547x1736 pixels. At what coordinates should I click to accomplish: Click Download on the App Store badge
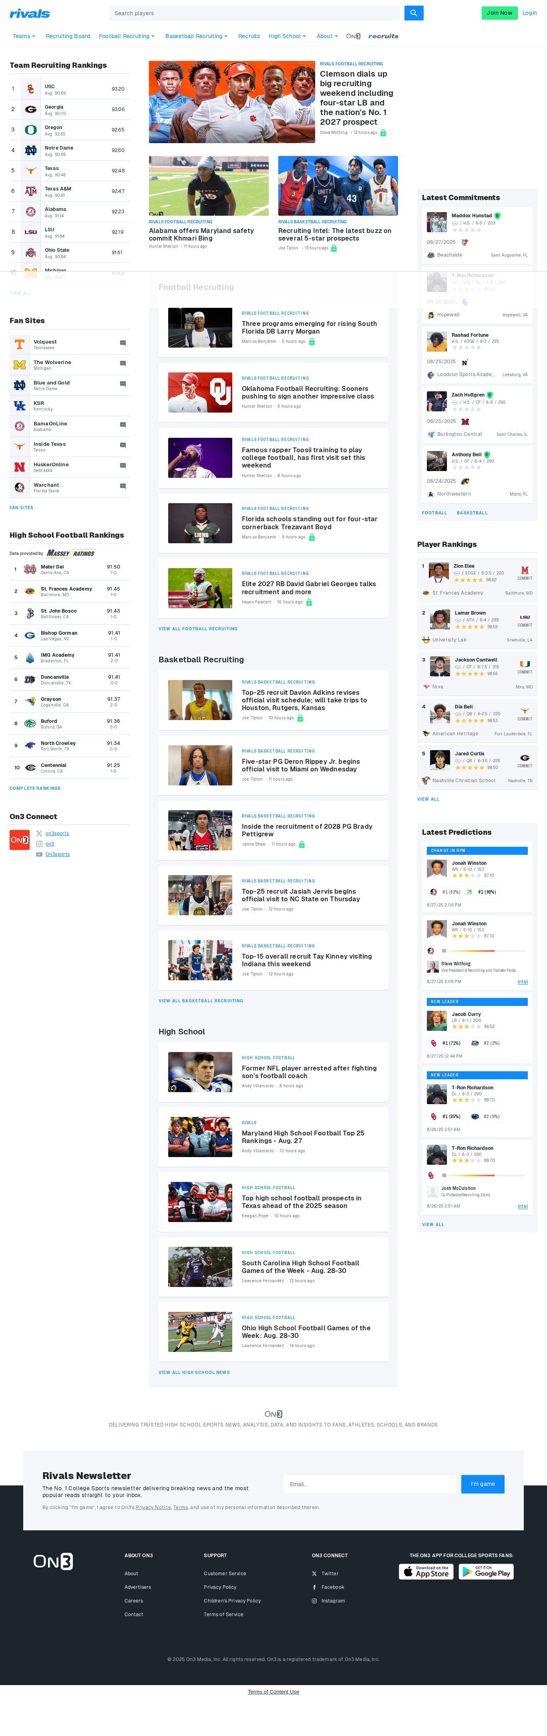(x=426, y=1572)
